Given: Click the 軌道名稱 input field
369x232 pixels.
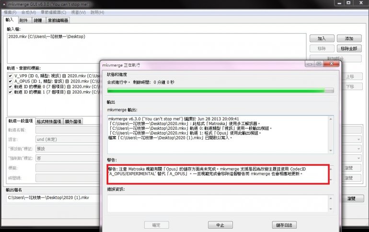Looking at the screenshot, I should (68, 130).
